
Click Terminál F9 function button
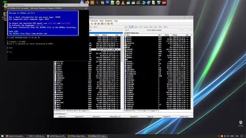click(x=166, y=117)
